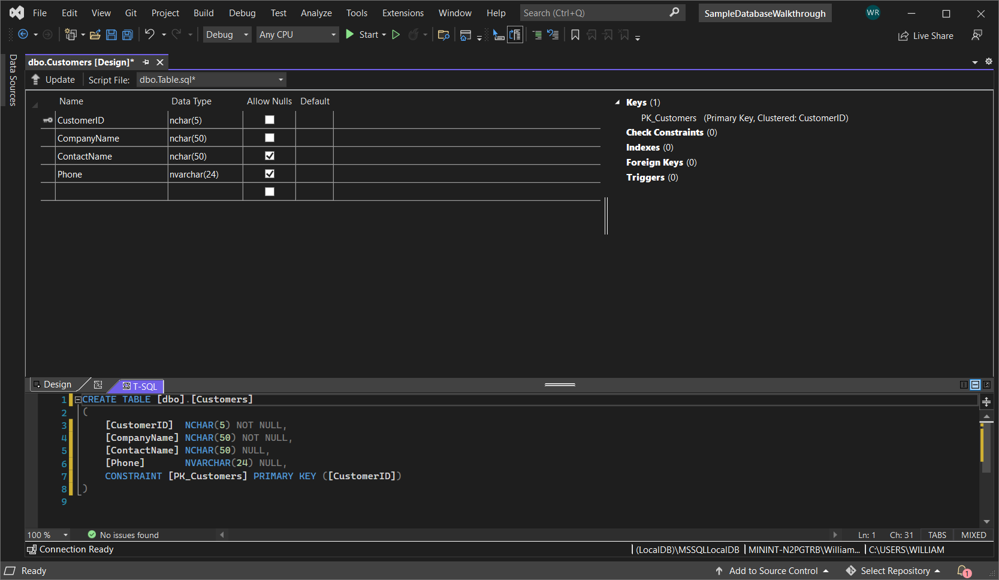Click the Search (Ctrl+Q) box
The width and height of the screenshot is (999, 580).
[x=594, y=13]
